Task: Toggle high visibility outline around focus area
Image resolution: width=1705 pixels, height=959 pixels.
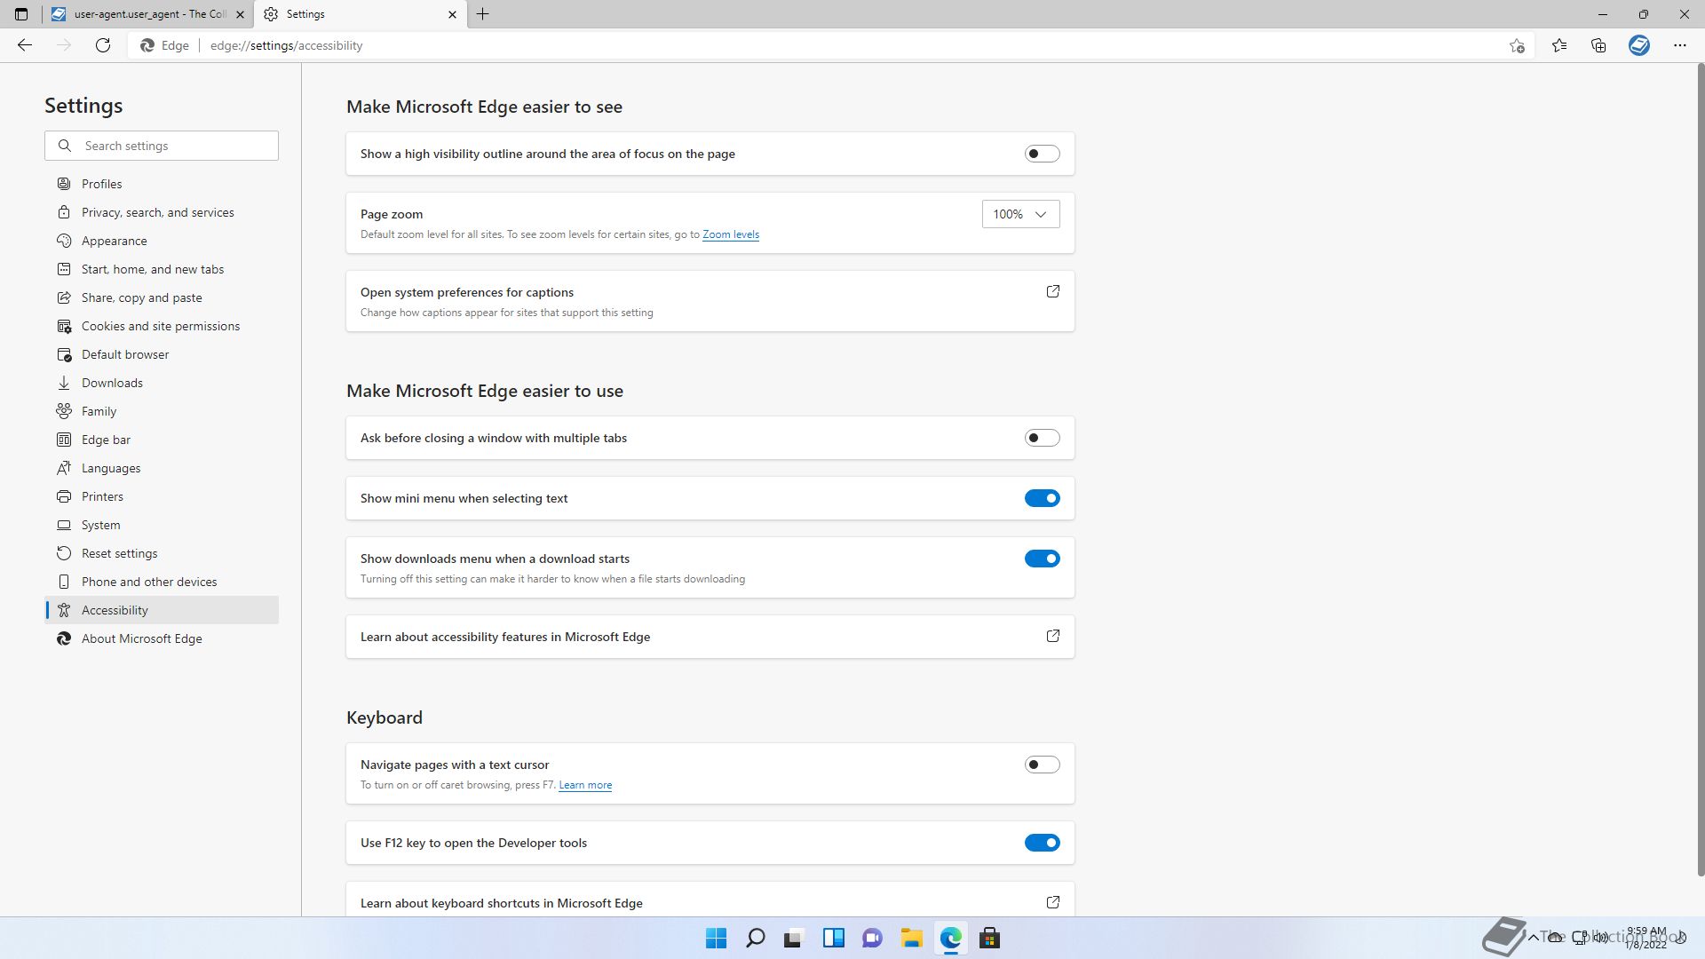Action: click(1043, 154)
